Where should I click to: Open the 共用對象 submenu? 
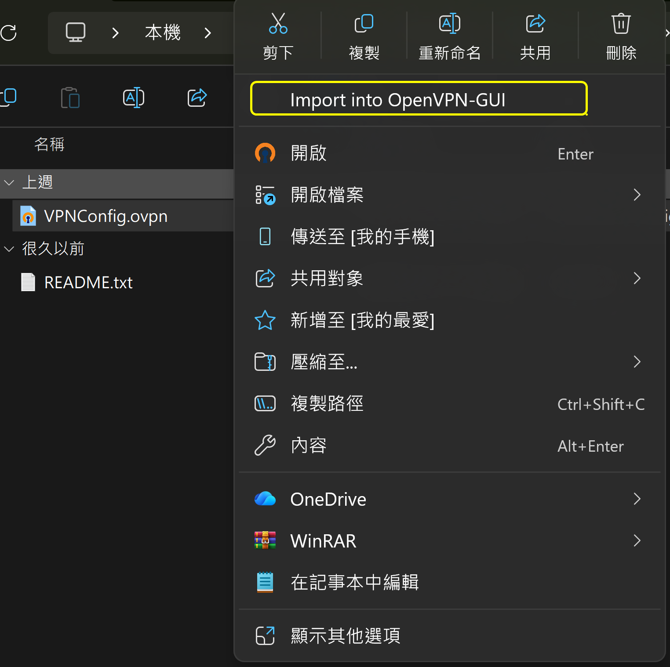click(449, 278)
